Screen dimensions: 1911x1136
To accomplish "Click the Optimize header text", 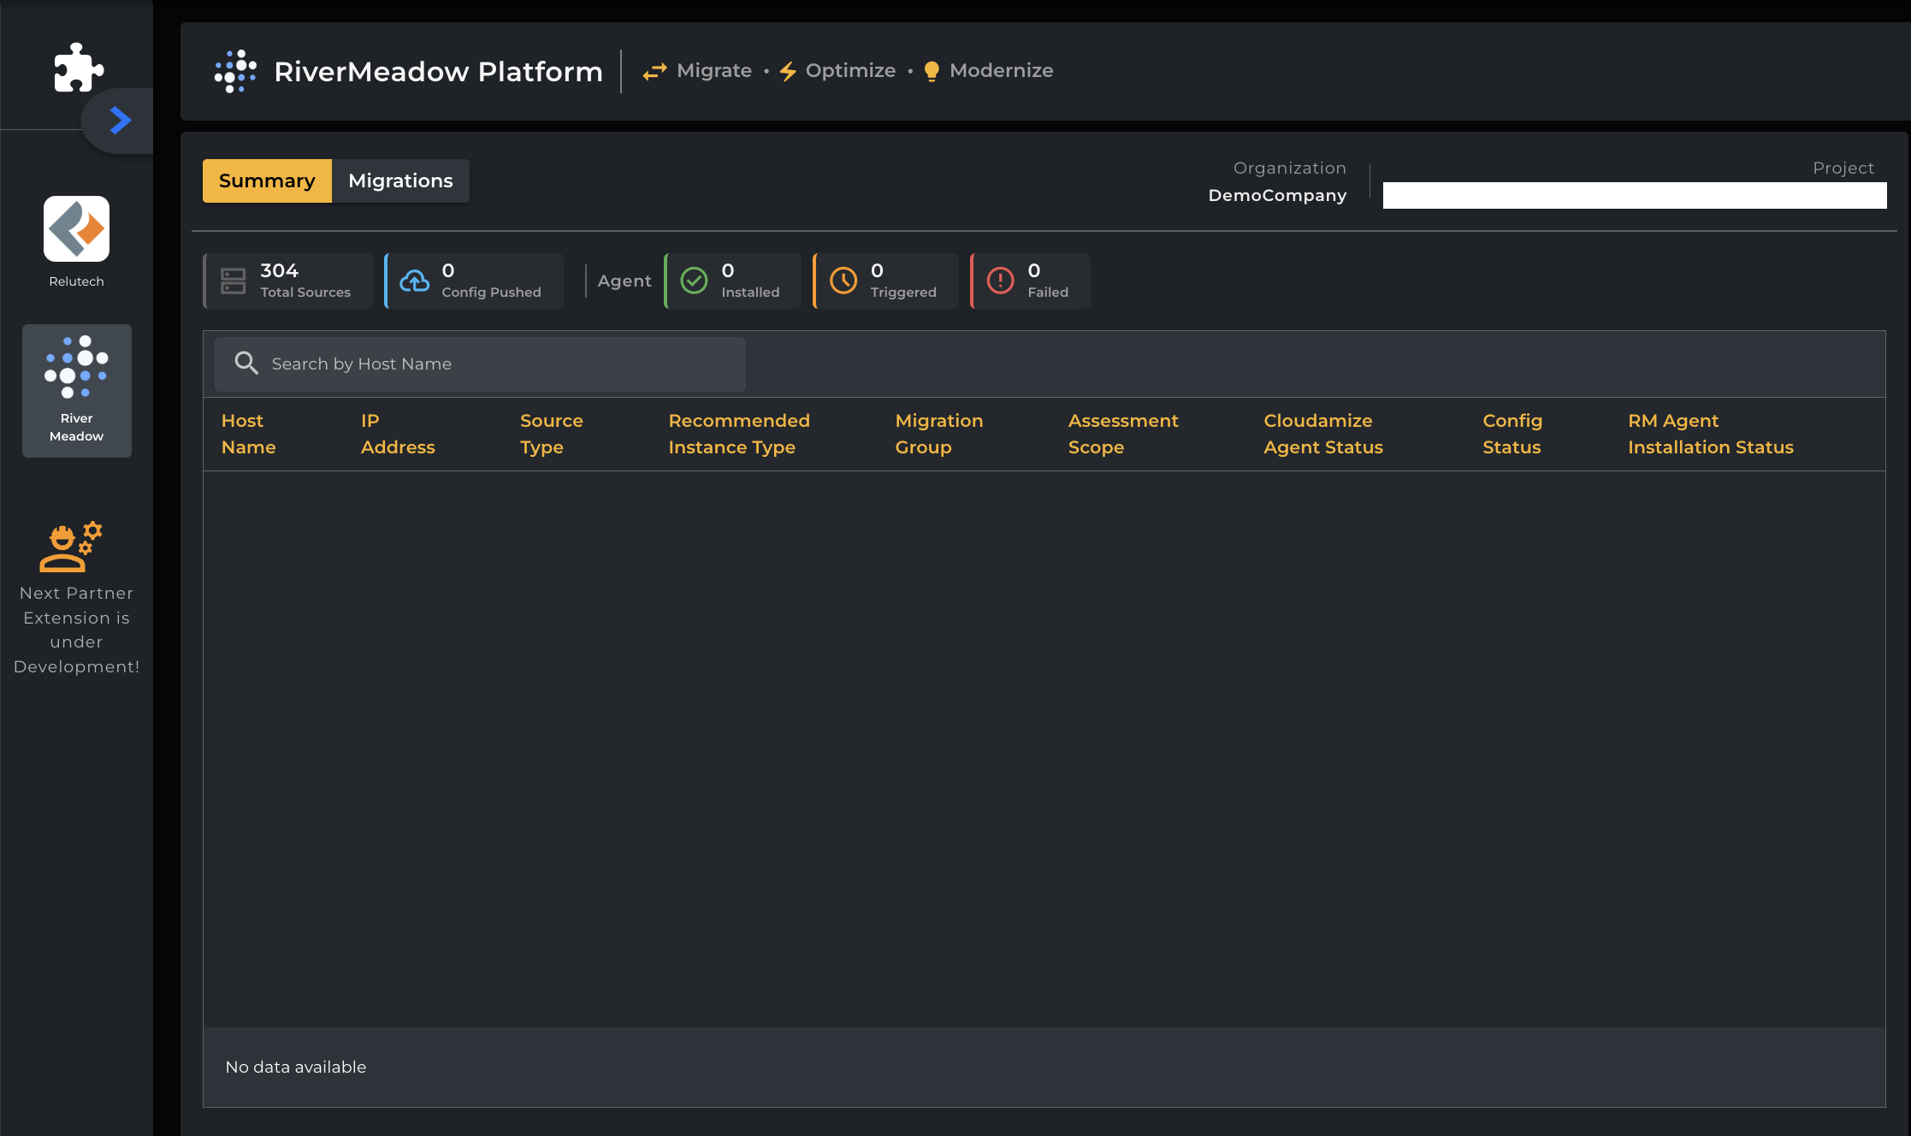I will click(x=850, y=71).
